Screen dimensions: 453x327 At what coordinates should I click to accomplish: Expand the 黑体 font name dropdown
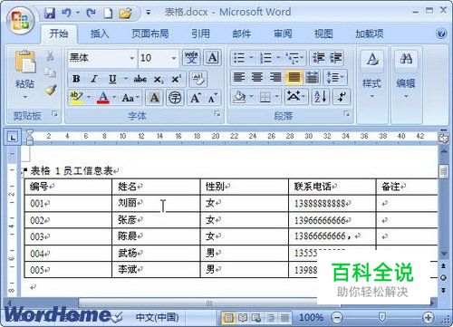click(132, 58)
